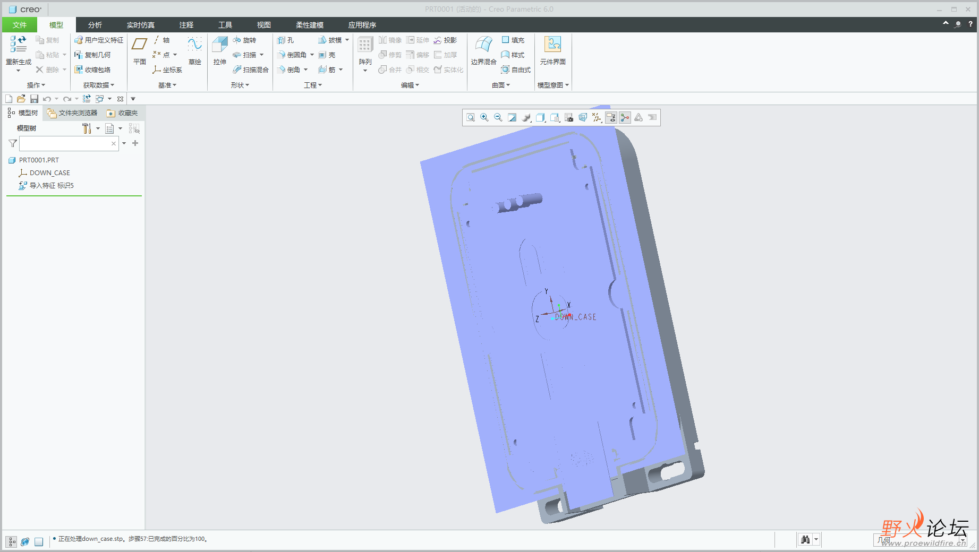Image resolution: width=979 pixels, height=552 pixels.
Task: Click the 填充 (Fill) surface tool
Action: pyautogui.click(x=513, y=40)
